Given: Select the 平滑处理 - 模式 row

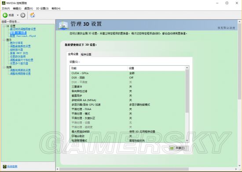Looking at the screenshot, I should click(128, 114).
